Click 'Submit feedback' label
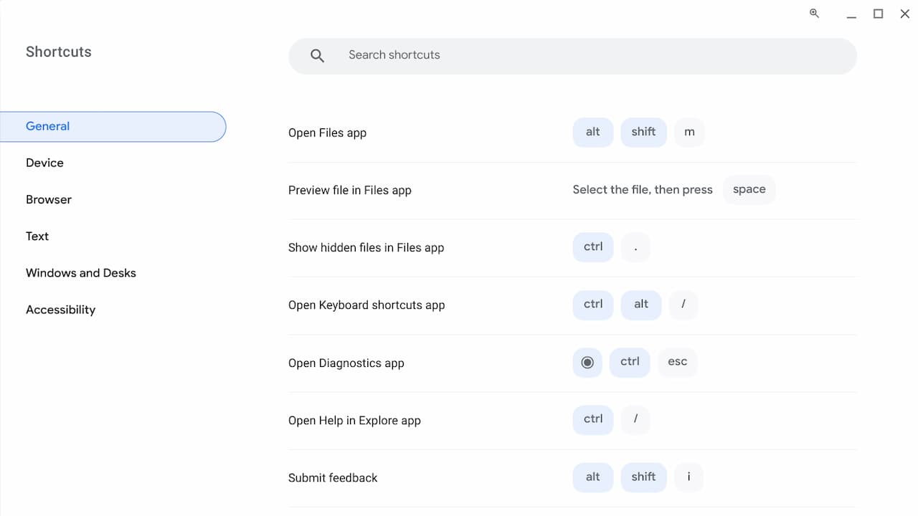918x516 pixels. (x=333, y=477)
